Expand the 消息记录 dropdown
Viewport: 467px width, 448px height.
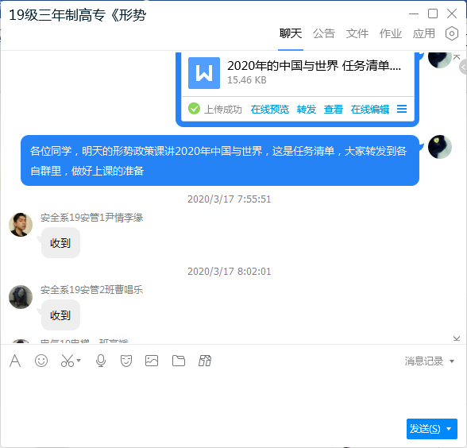click(452, 361)
